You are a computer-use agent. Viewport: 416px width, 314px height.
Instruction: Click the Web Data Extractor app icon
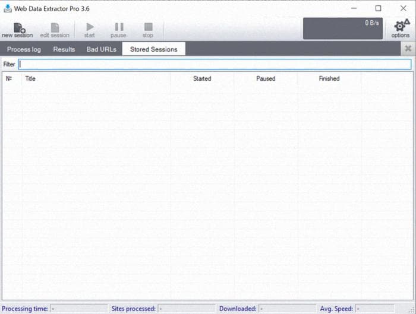tap(8, 8)
